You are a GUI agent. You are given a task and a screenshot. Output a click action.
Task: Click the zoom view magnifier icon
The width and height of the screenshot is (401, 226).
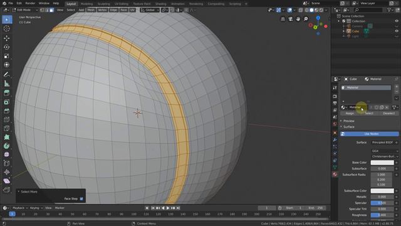tap(306, 19)
